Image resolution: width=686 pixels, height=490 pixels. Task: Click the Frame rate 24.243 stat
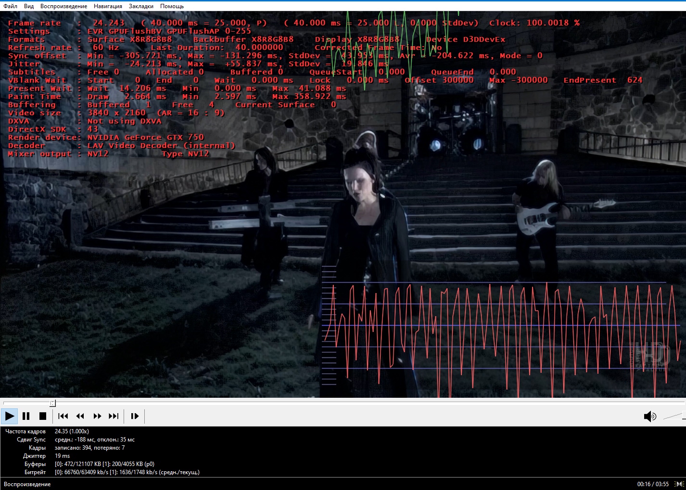[x=66, y=23]
